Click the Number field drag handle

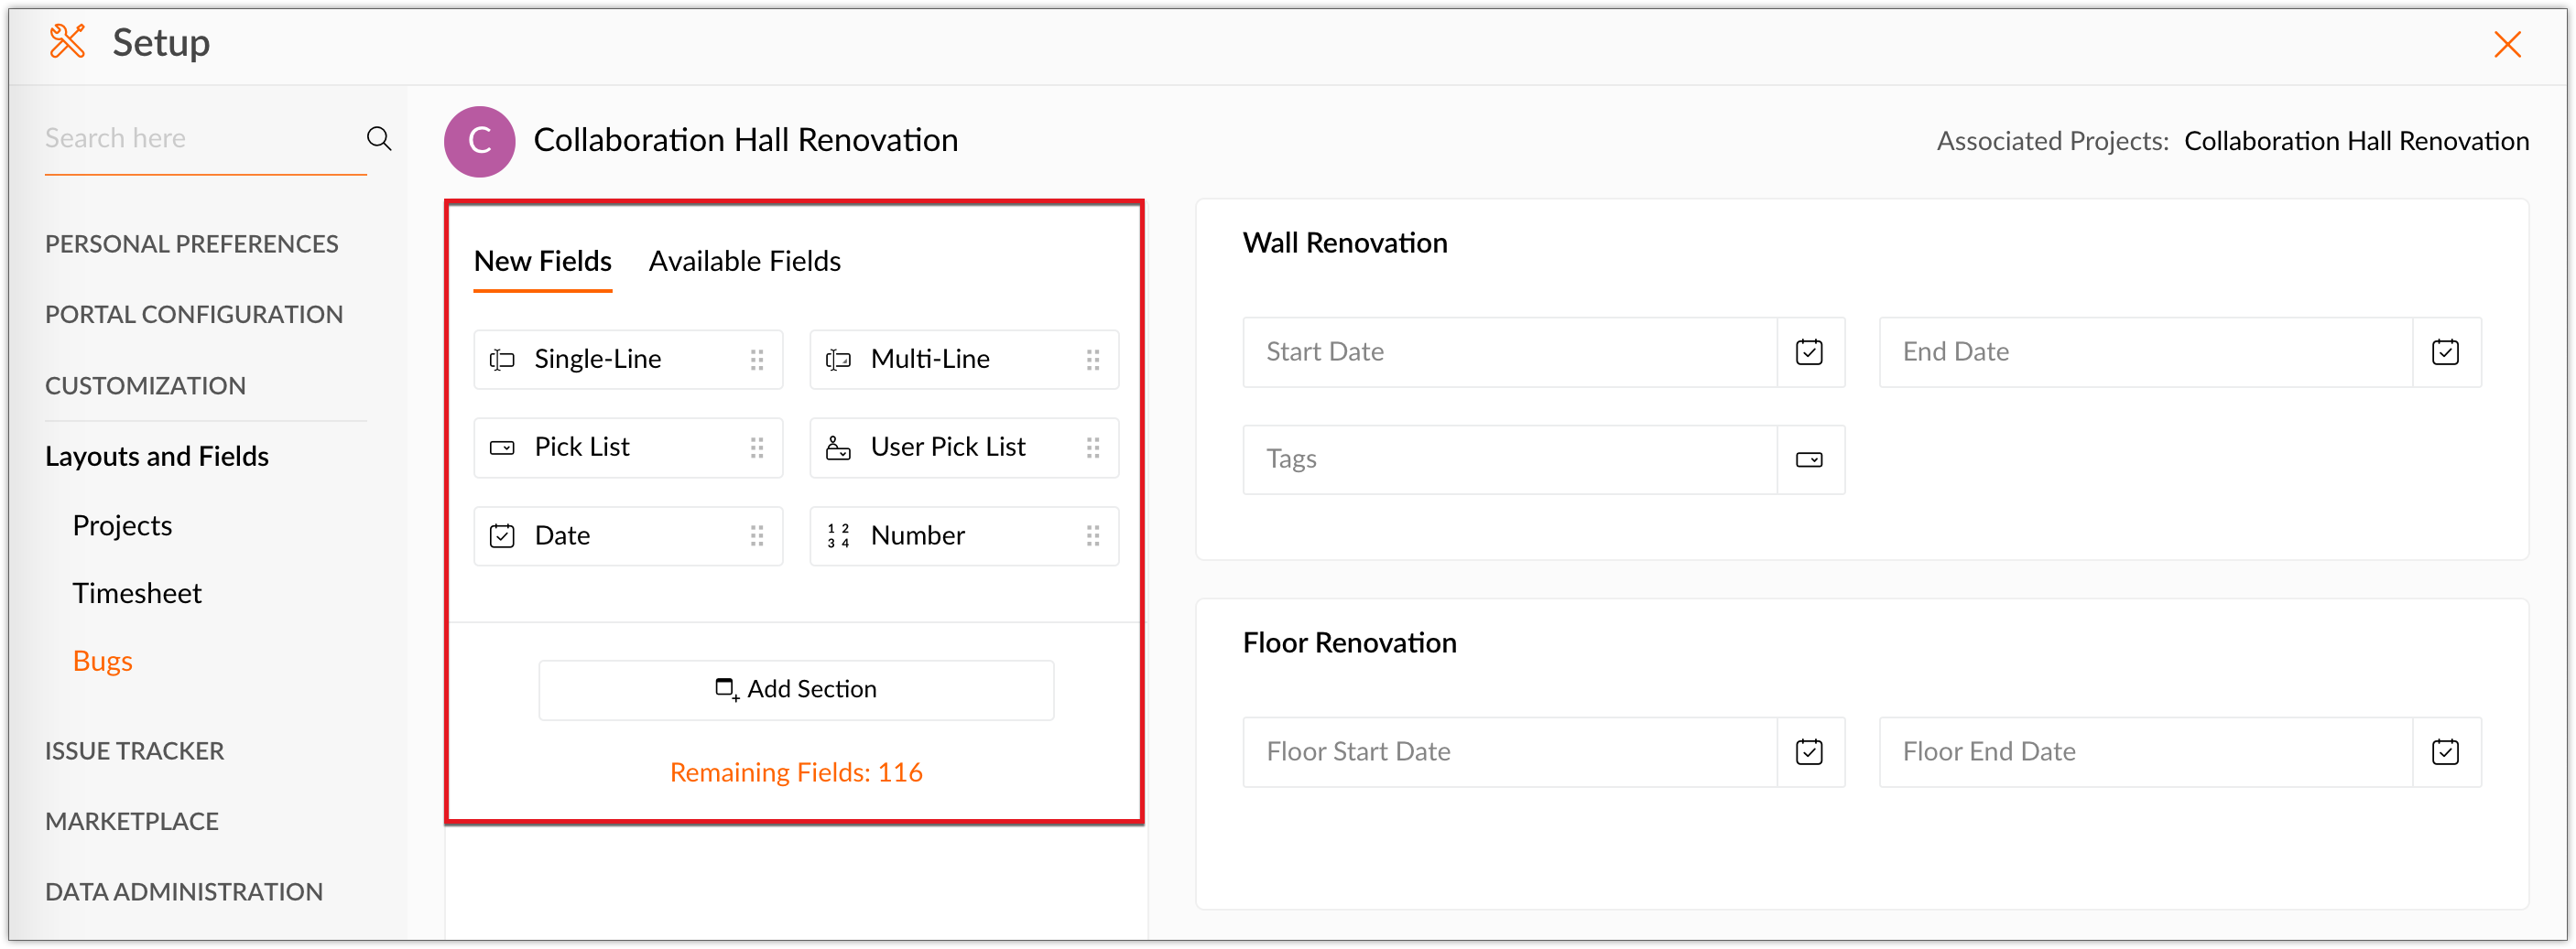1093,536
